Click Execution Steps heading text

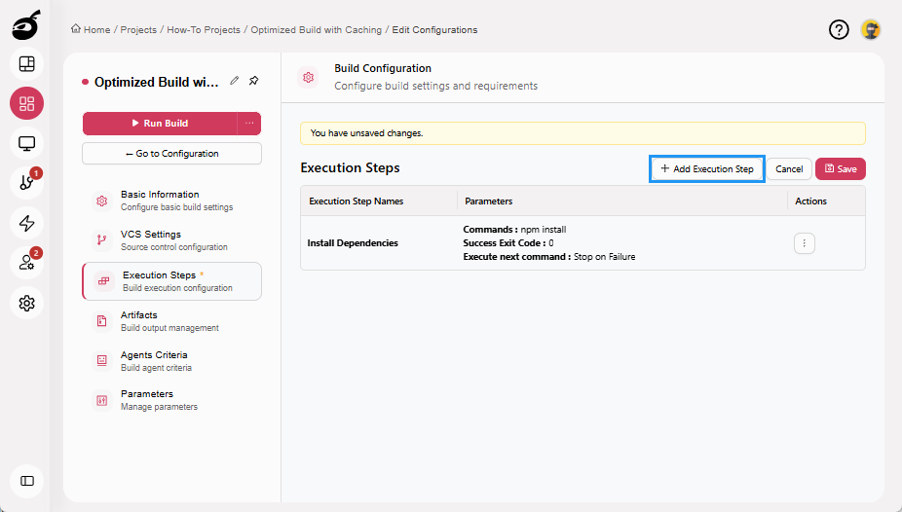[x=351, y=167]
